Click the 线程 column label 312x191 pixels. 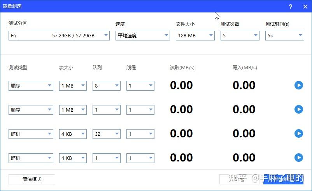click(131, 68)
